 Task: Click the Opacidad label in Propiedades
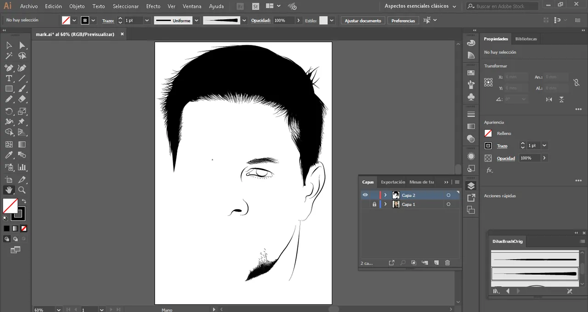pos(506,158)
